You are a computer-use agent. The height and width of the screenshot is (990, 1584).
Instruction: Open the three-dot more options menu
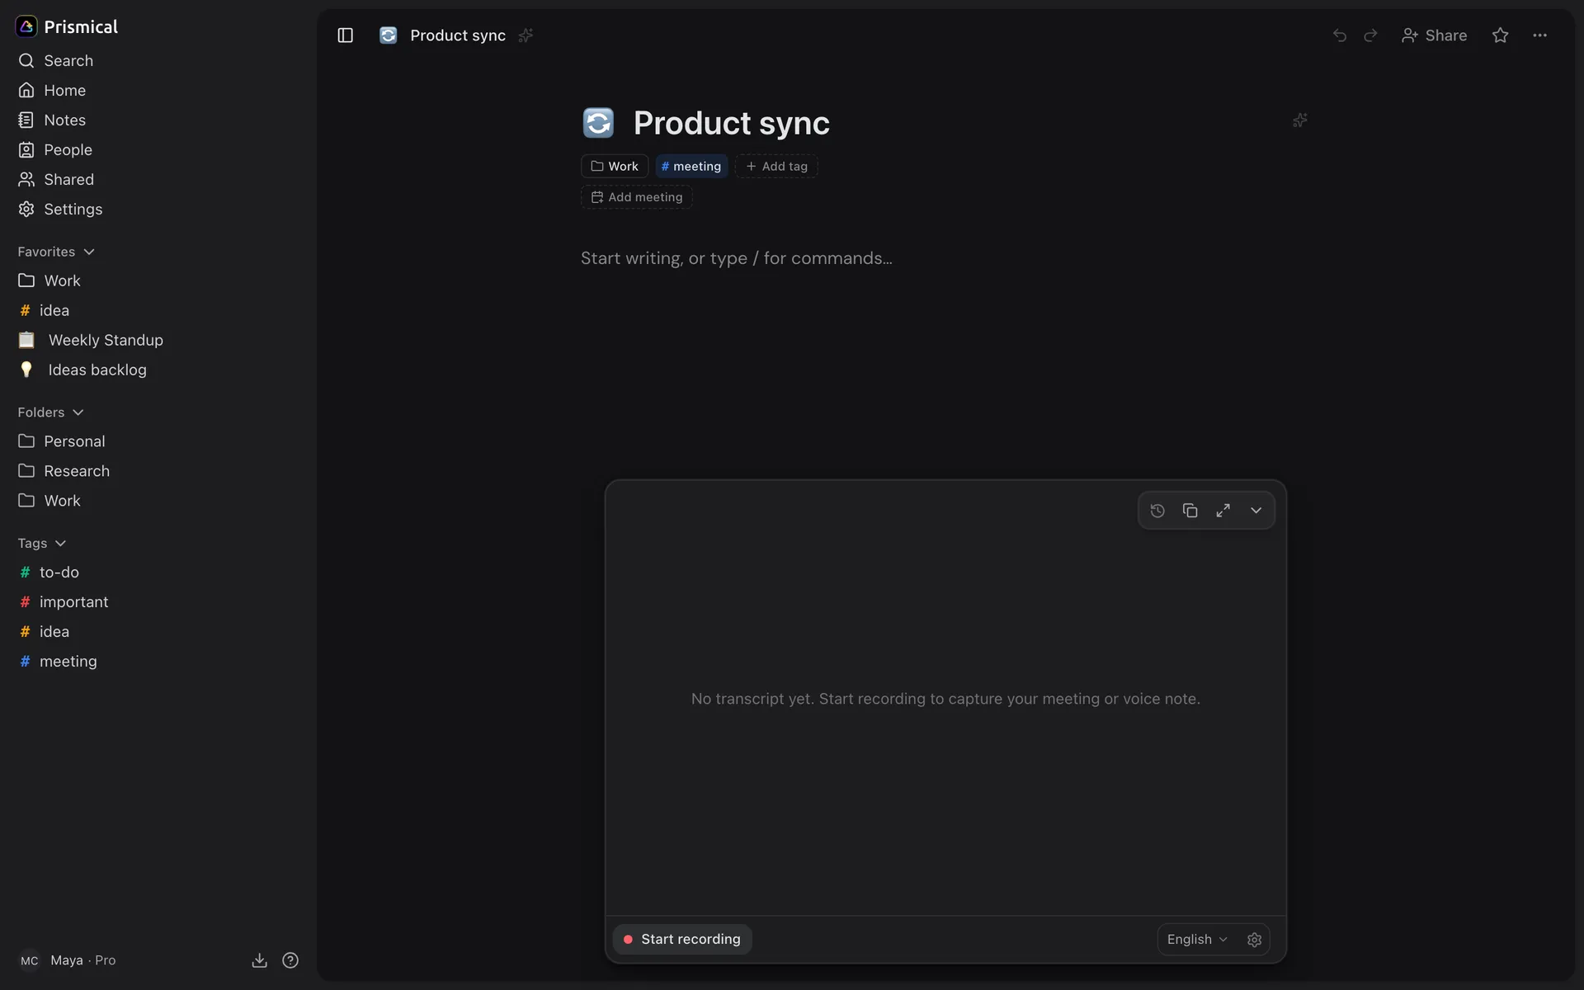click(x=1539, y=35)
